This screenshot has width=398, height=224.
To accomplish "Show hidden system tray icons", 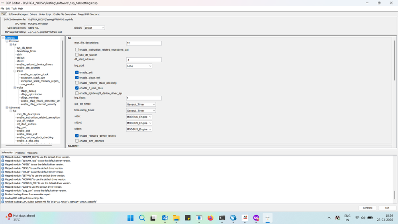I will pos(329,218).
